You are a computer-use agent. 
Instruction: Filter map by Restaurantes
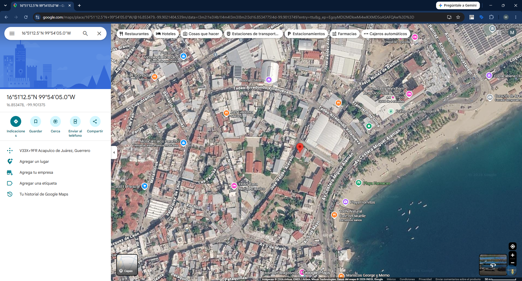click(134, 34)
